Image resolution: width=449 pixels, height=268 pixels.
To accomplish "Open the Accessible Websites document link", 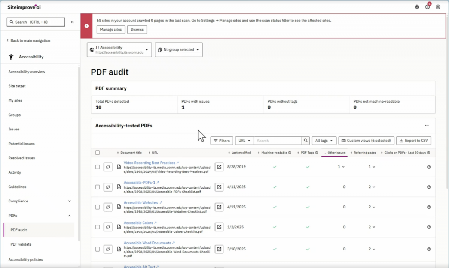I will (x=143, y=203).
